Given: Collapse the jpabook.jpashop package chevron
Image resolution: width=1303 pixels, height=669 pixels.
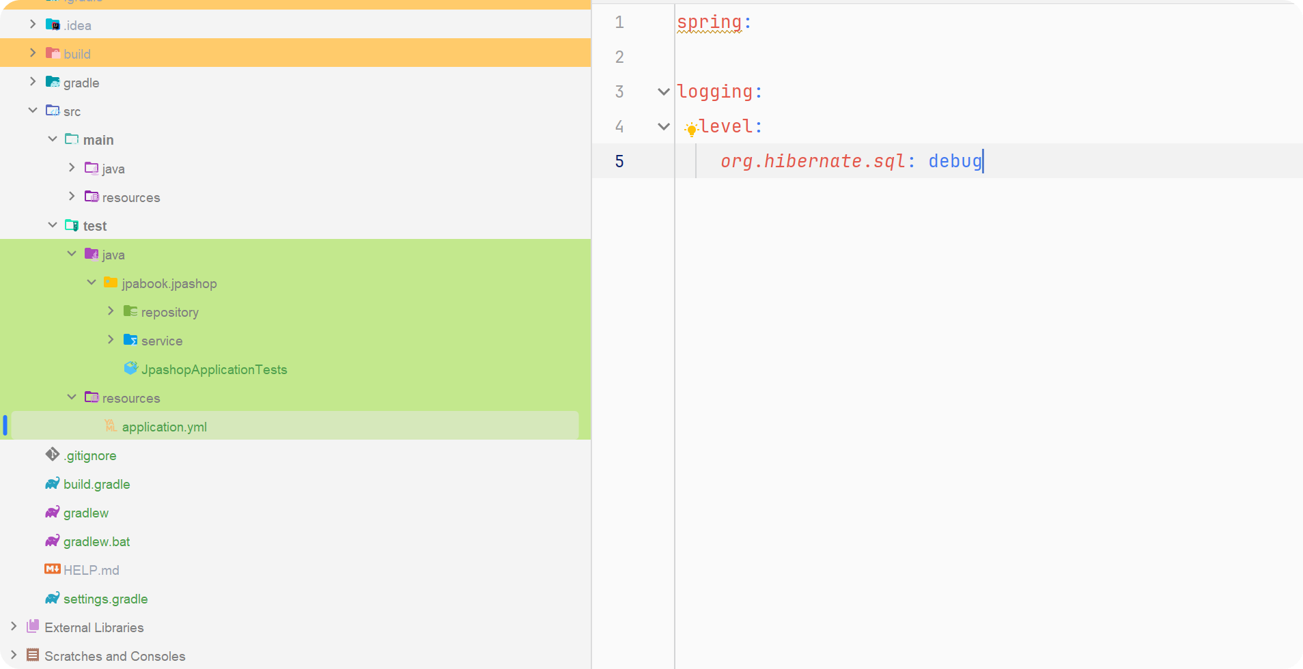Looking at the screenshot, I should point(92,283).
